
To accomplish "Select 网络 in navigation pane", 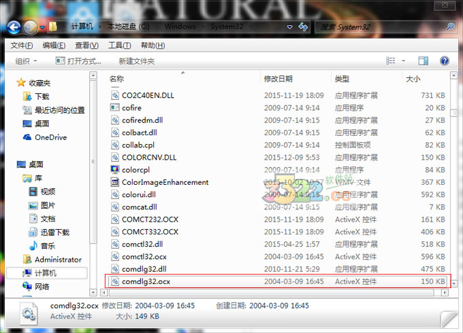I will click(35, 286).
